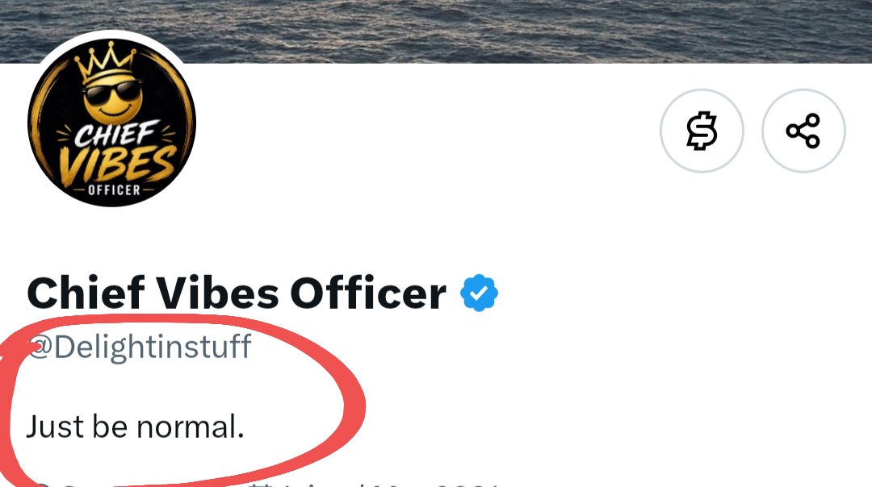
Task: Tap the dollar-sign tip icon
Action: [x=702, y=131]
